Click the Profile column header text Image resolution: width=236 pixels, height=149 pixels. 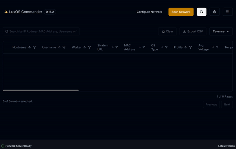coord(178,47)
